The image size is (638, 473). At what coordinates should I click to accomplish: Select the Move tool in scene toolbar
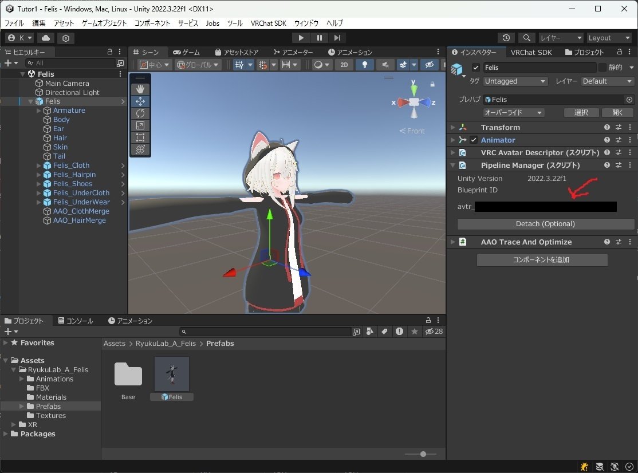(x=140, y=101)
